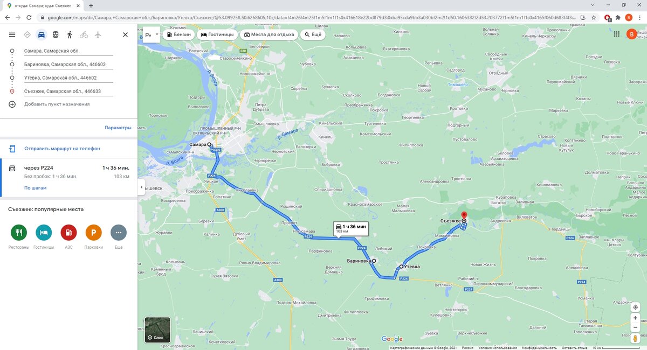Show АЗС gas stations near Съезжее
Screen dimensions: 647x350
click(68, 233)
